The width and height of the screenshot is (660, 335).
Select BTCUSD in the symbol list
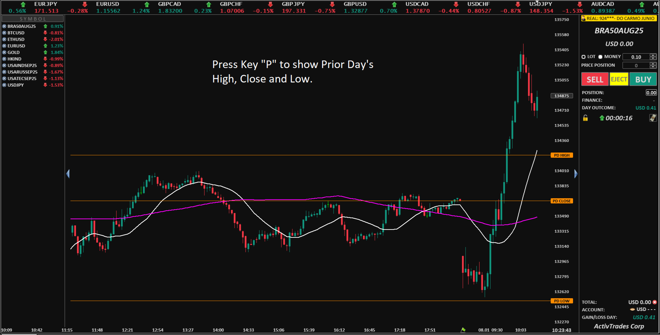point(16,33)
